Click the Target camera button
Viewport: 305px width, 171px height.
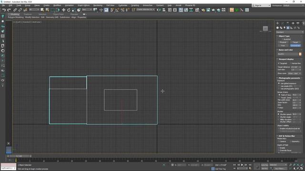295,42
